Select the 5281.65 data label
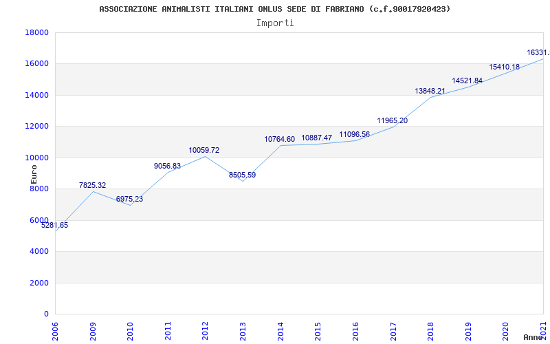The height and width of the screenshot is (344, 550). tap(55, 226)
